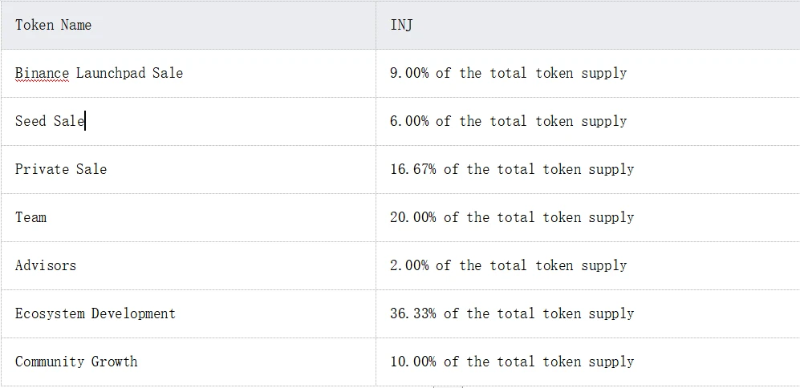Image resolution: width=800 pixels, height=388 pixels.
Task: Click the Token Name header cell
Action: pyautogui.click(x=53, y=25)
